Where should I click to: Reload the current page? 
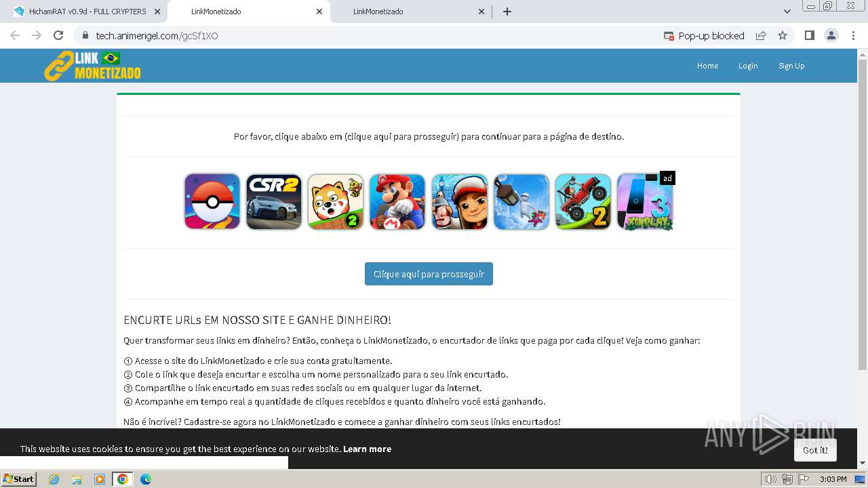pyautogui.click(x=58, y=35)
